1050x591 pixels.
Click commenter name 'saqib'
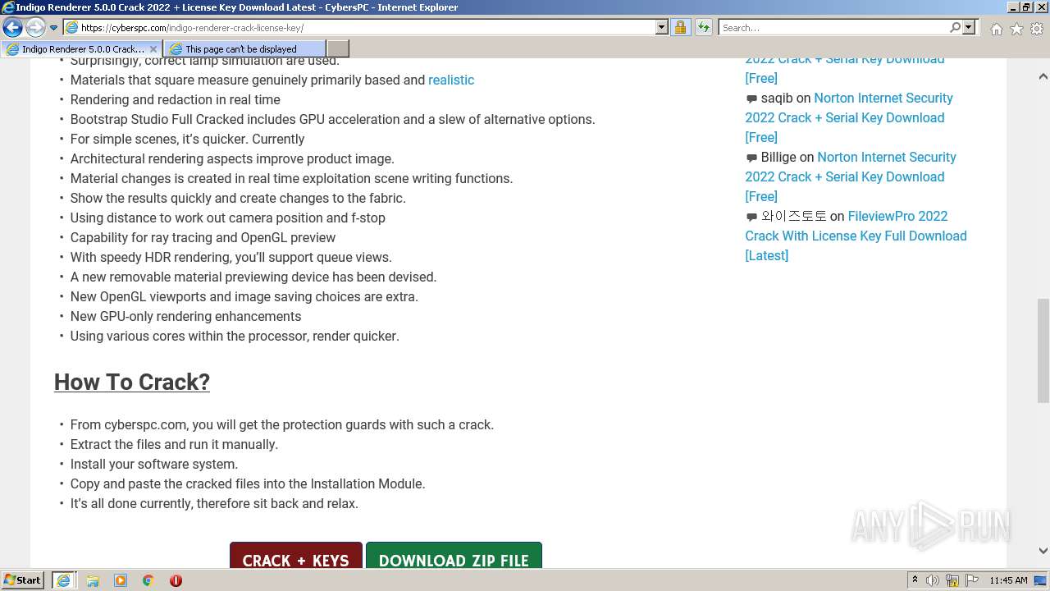(777, 98)
